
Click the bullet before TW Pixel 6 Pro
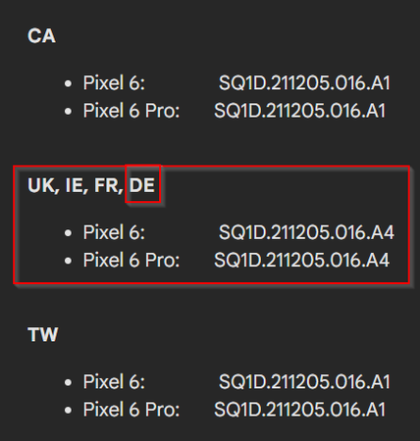point(68,411)
